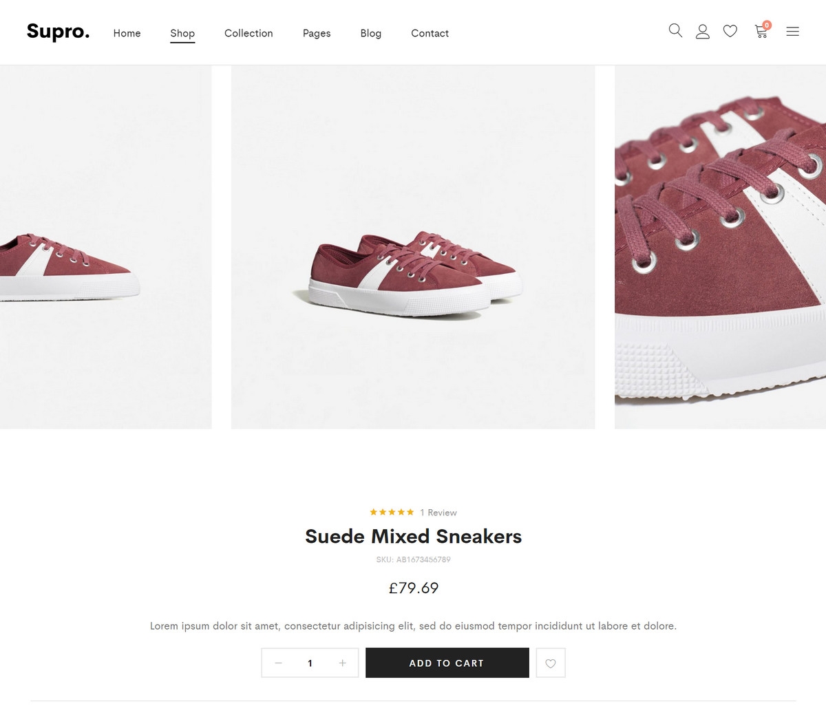Open the Contact page link

click(x=430, y=33)
